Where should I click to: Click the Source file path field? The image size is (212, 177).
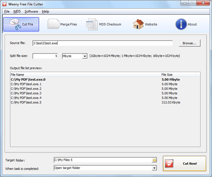pos(103,43)
